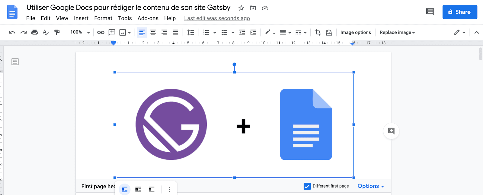Toggle left align
Screen dimensions: 483x195
pyautogui.click(x=142, y=32)
